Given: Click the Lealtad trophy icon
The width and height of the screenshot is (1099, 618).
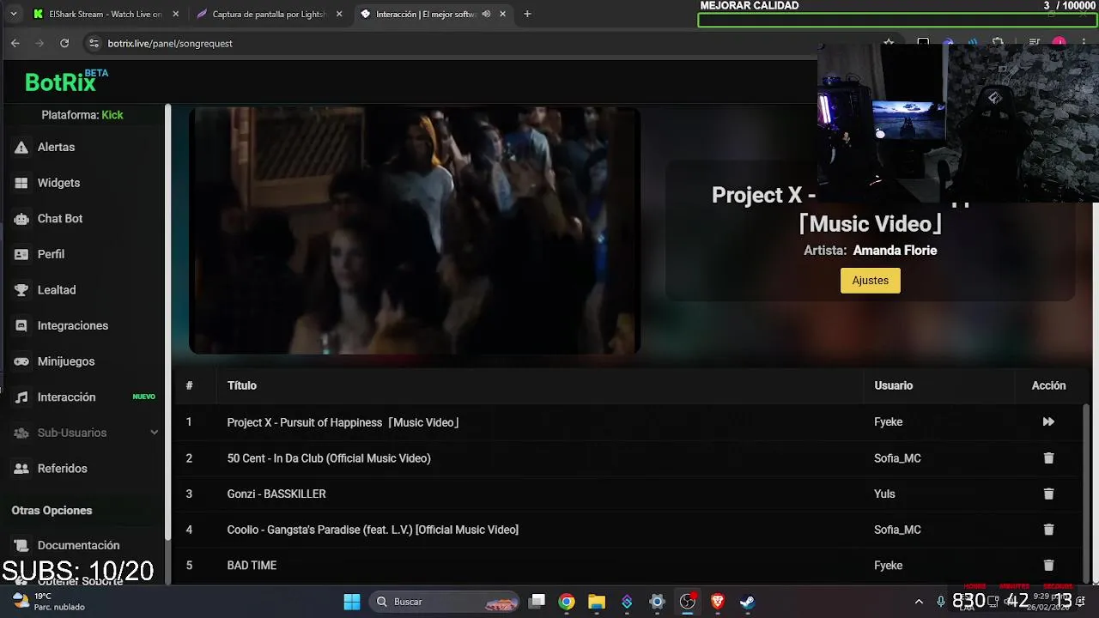Looking at the screenshot, I should pos(21,290).
